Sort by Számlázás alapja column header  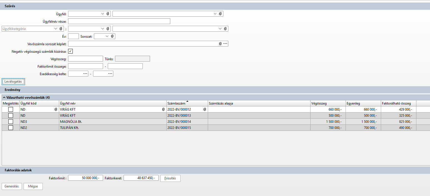pyautogui.click(x=259, y=103)
